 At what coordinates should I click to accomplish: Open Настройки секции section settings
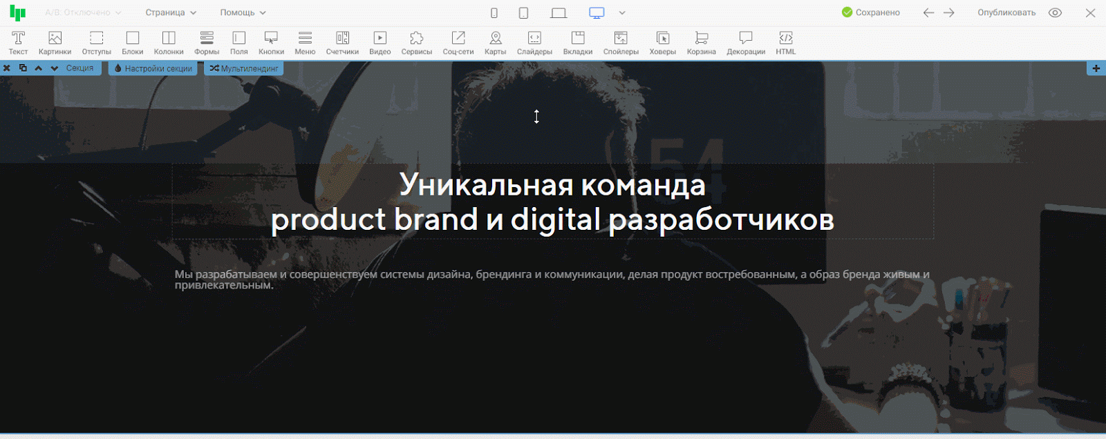click(153, 68)
